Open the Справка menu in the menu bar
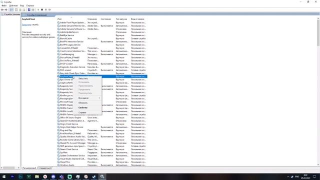Screen dimensions: 320x180 30,5
